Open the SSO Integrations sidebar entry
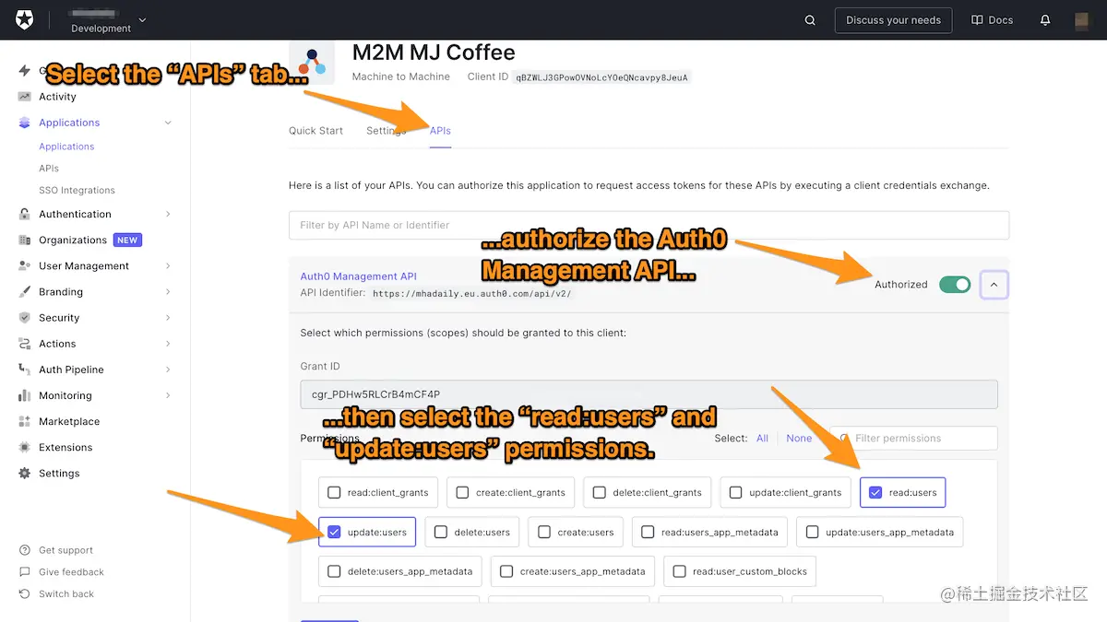Viewport: 1107px width, 622px height. click(x=77, y=190)
